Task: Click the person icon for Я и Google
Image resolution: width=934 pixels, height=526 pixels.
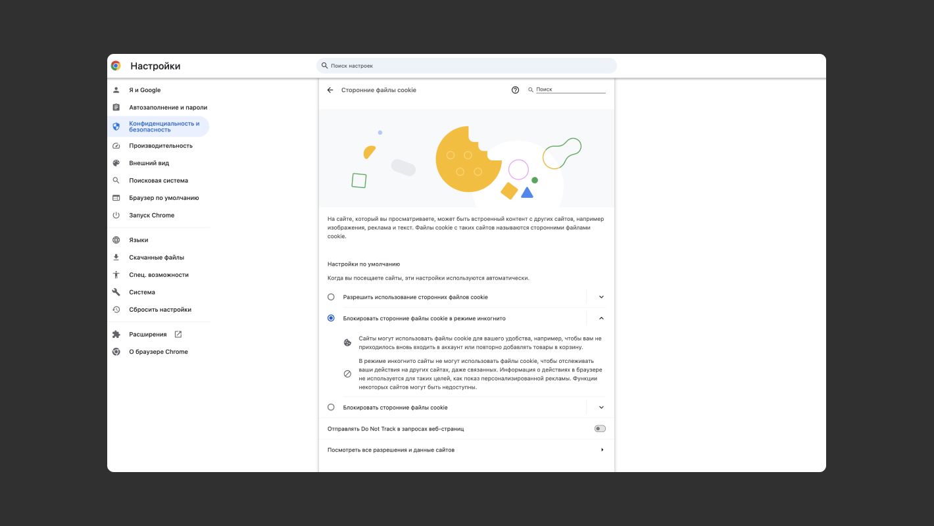Action: coord(116,90)
